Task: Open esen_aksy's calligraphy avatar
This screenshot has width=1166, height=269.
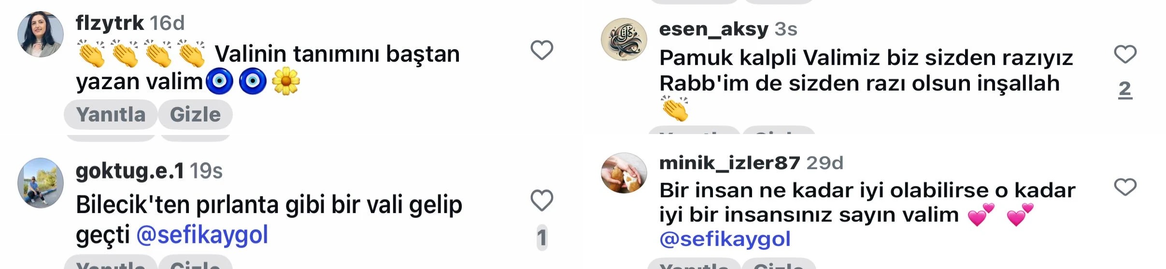Action: point(624,40)
